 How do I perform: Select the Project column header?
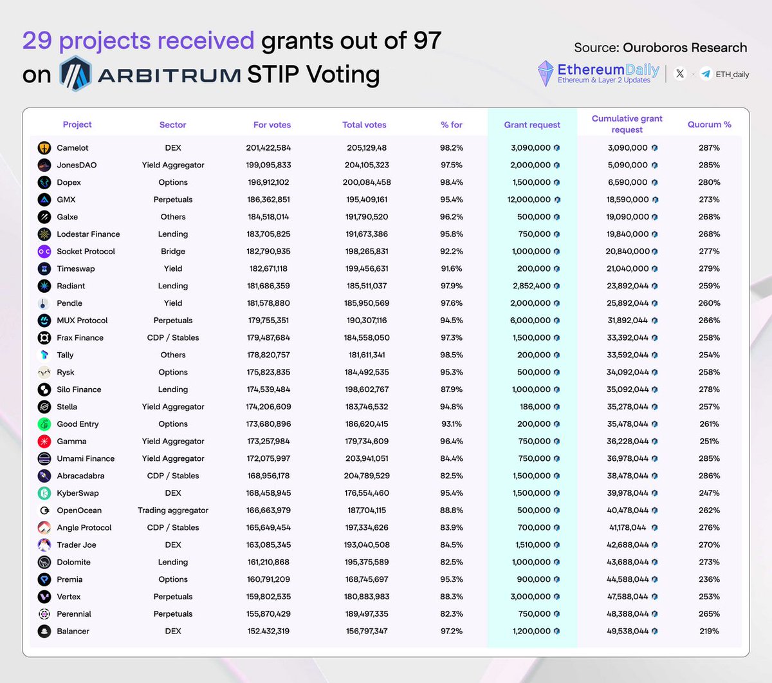(x=77, y=125)
